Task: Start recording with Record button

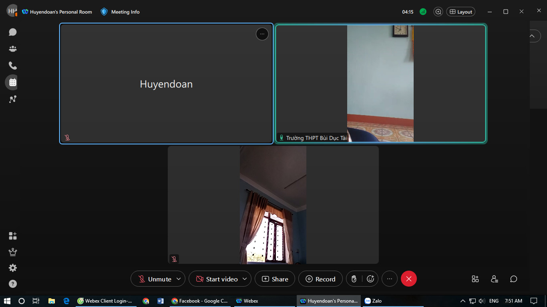Action: 320,279
